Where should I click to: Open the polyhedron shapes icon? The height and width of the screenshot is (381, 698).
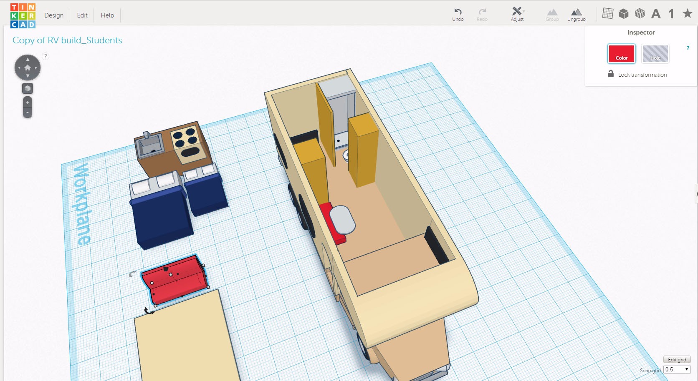point(640,14)
